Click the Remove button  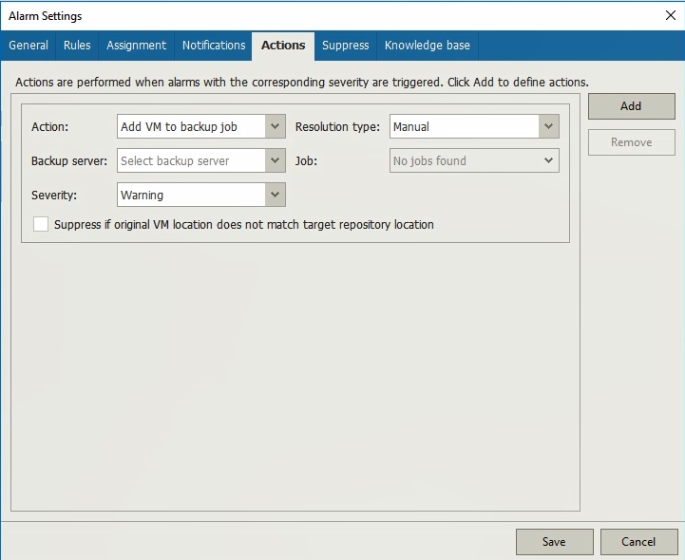[631, 142]
